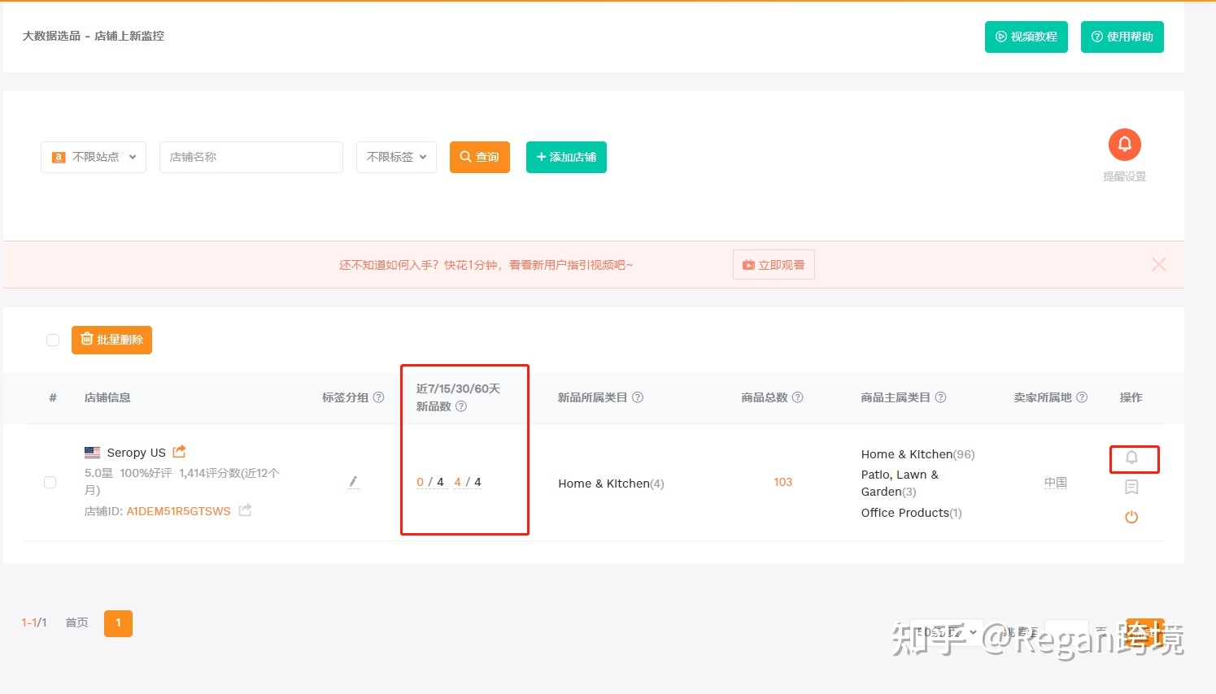Click the 查询 search button
This screenshot has width=1216, height=694.
[480, 157]
